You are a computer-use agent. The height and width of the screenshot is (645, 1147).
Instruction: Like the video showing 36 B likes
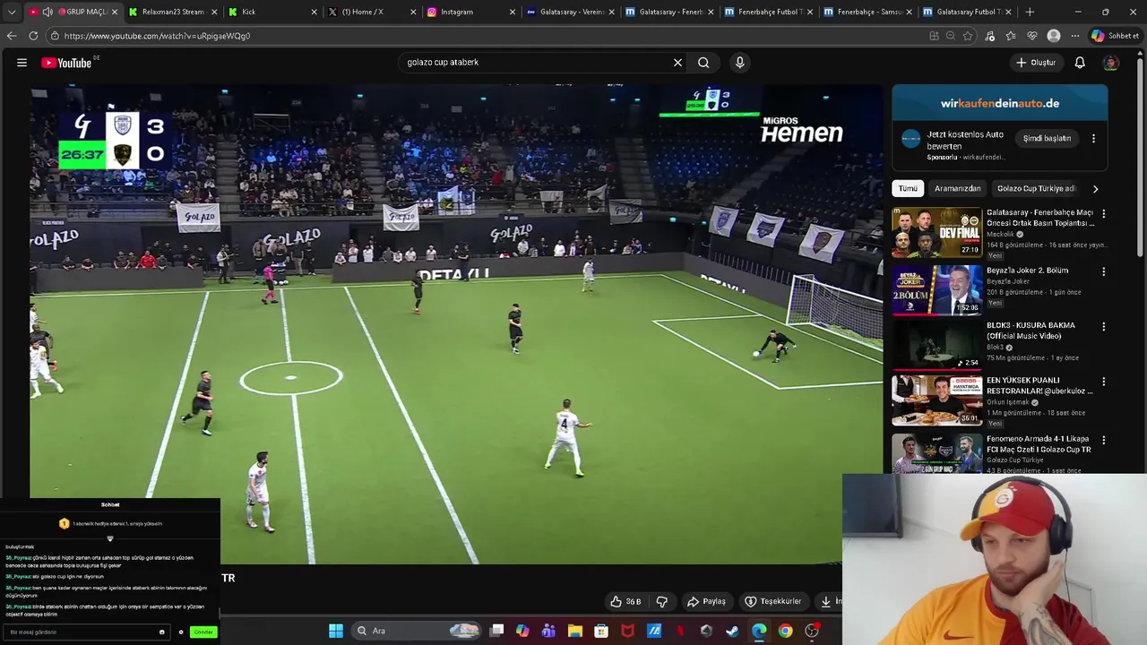625,601
